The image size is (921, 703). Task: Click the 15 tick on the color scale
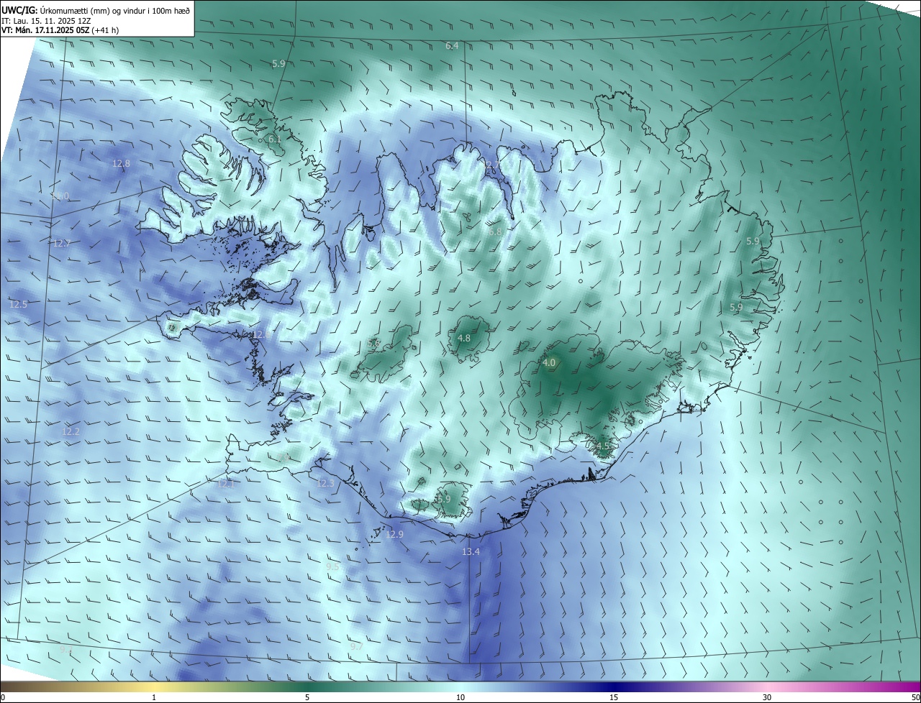(614, 697)
